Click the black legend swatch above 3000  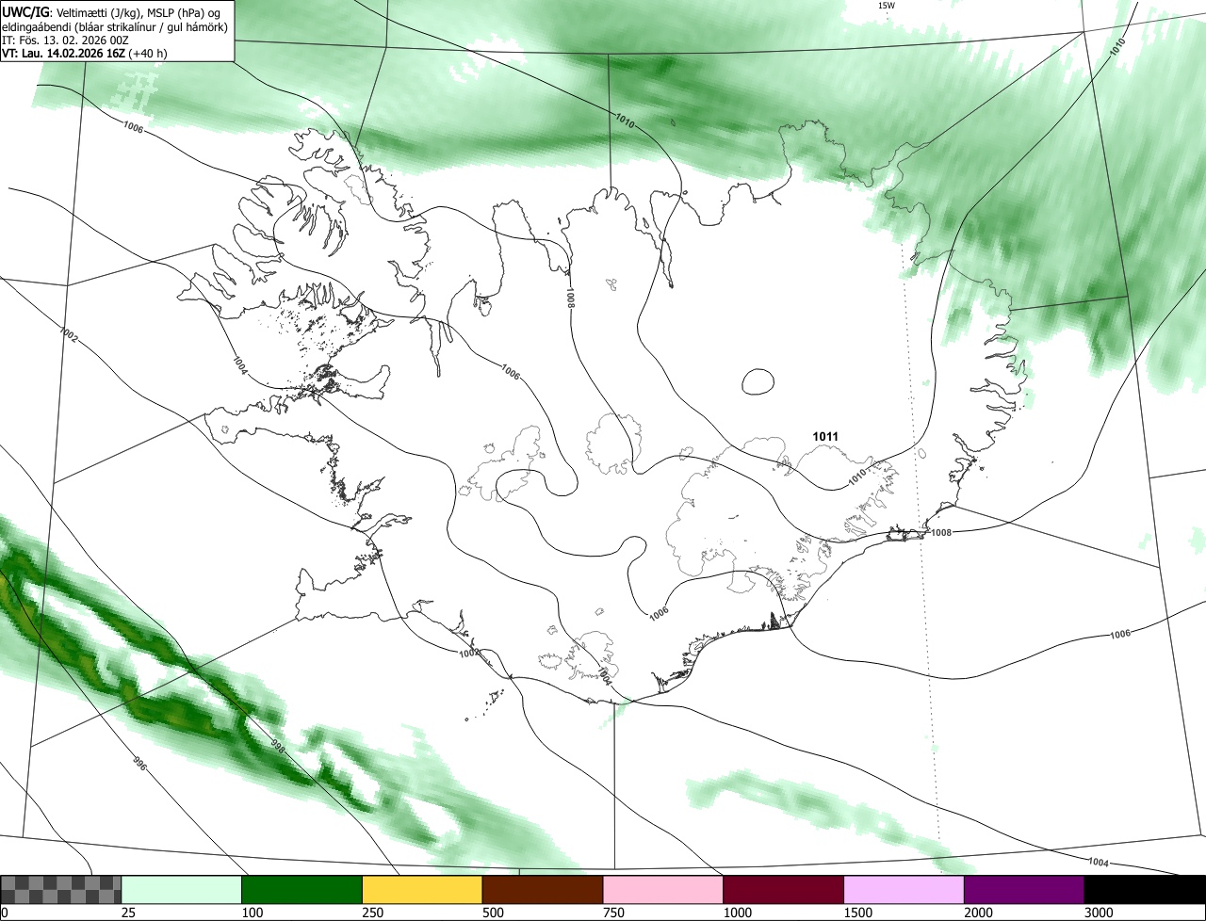pyautogui.click(x=1145, y=890)
